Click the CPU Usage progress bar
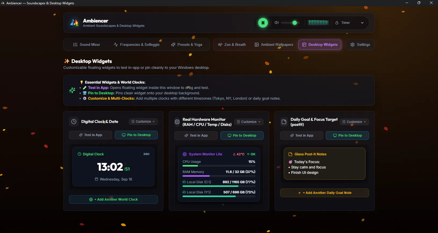The image size is (438, 233). (219, 166)
